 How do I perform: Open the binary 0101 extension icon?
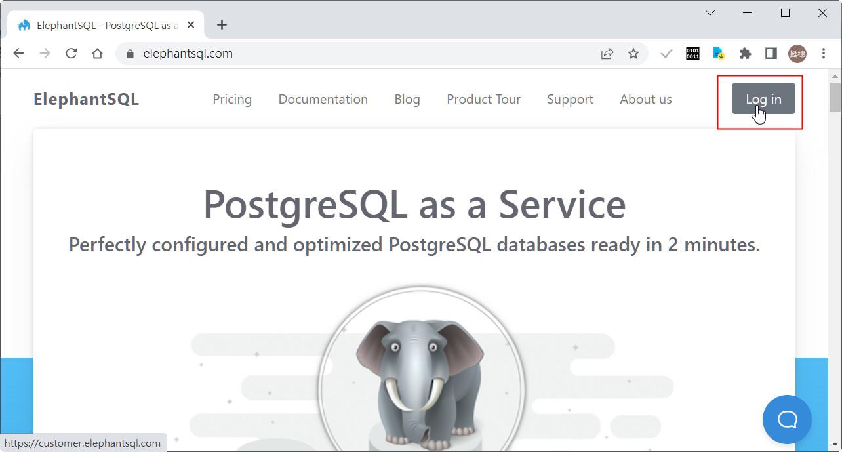(692, 54)
